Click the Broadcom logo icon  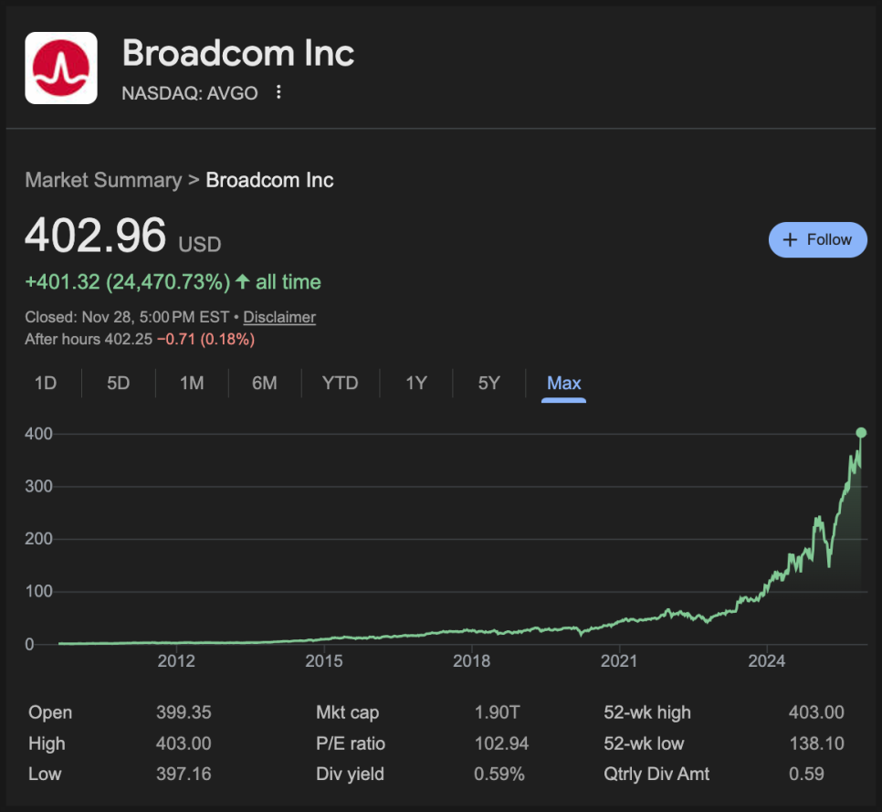[61, 68]
